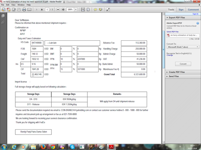
Task: Open the Edit menu
Action: pos(8,5)
